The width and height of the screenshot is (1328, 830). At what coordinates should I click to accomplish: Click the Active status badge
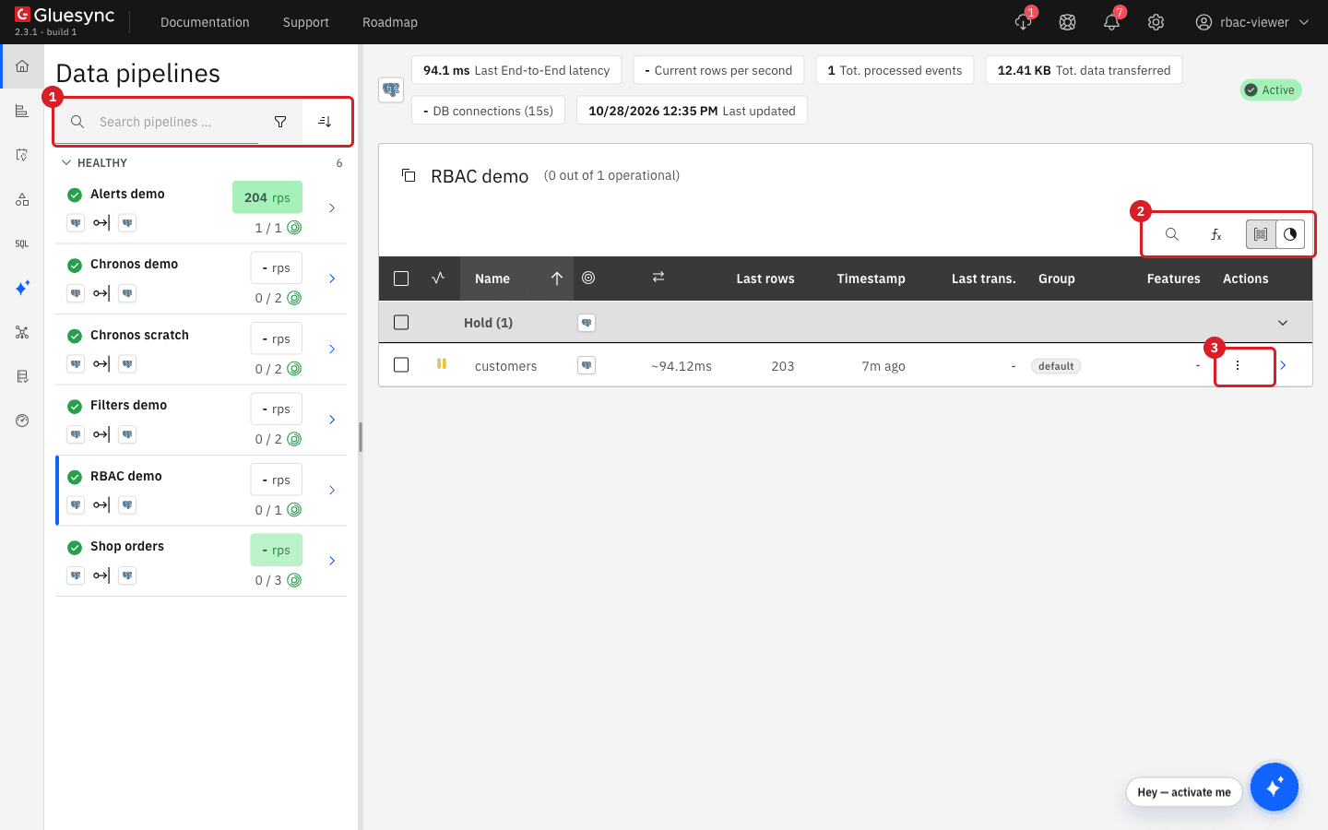coord(1271,89)
